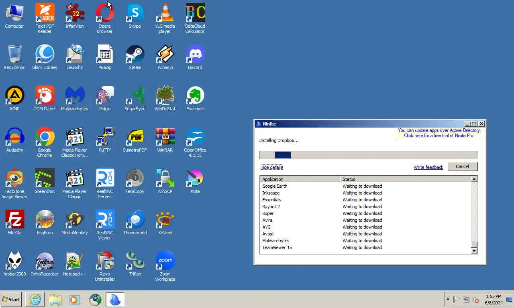Click the Evernote desktop icon
Screen dimensions: 514x308
195,99
